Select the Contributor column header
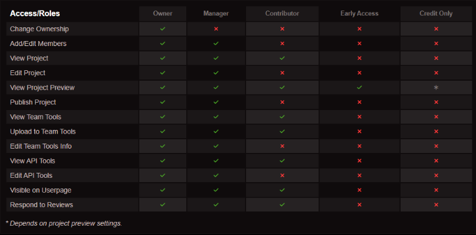The height and width of the screenshot is (235, 476). (x=282, y=14)
